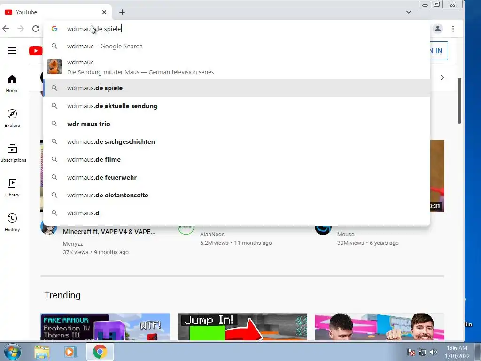Open trending thumbnail with two men's faces

point(380,327)
